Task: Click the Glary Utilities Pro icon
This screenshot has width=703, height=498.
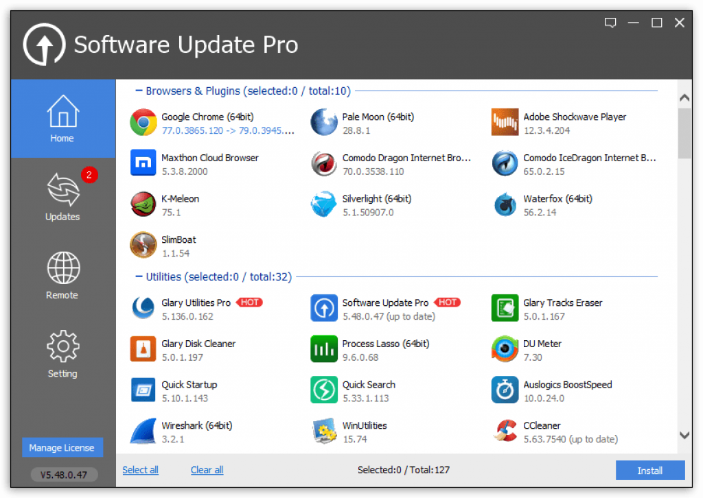Action: pos(143,308)
